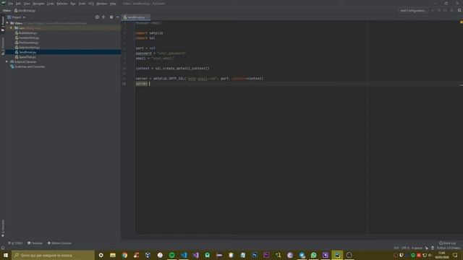Open Windows Settings gear in taskbar
The width and height of the screenshot is (463, 260).
pyautogui.click(x=101, y=255)
